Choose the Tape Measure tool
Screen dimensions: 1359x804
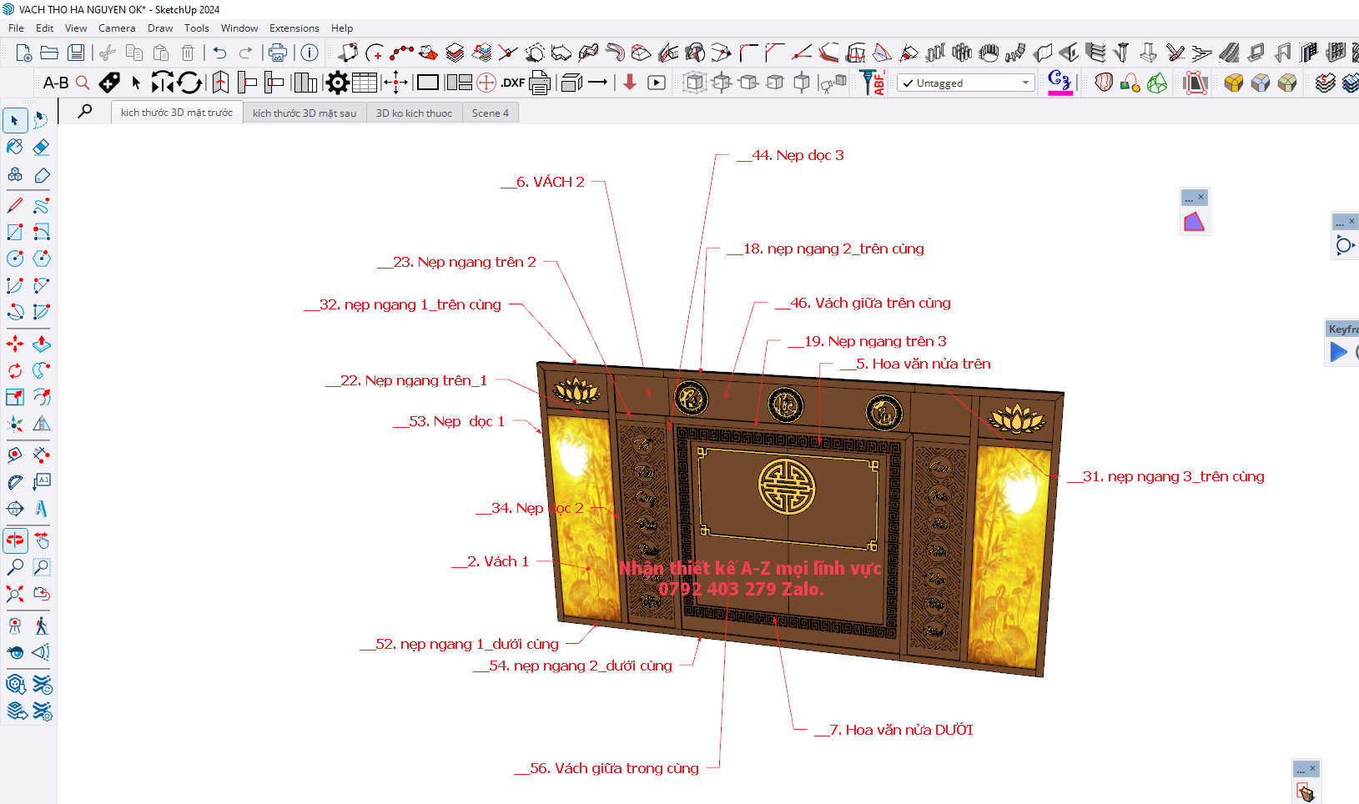(15, 455)
